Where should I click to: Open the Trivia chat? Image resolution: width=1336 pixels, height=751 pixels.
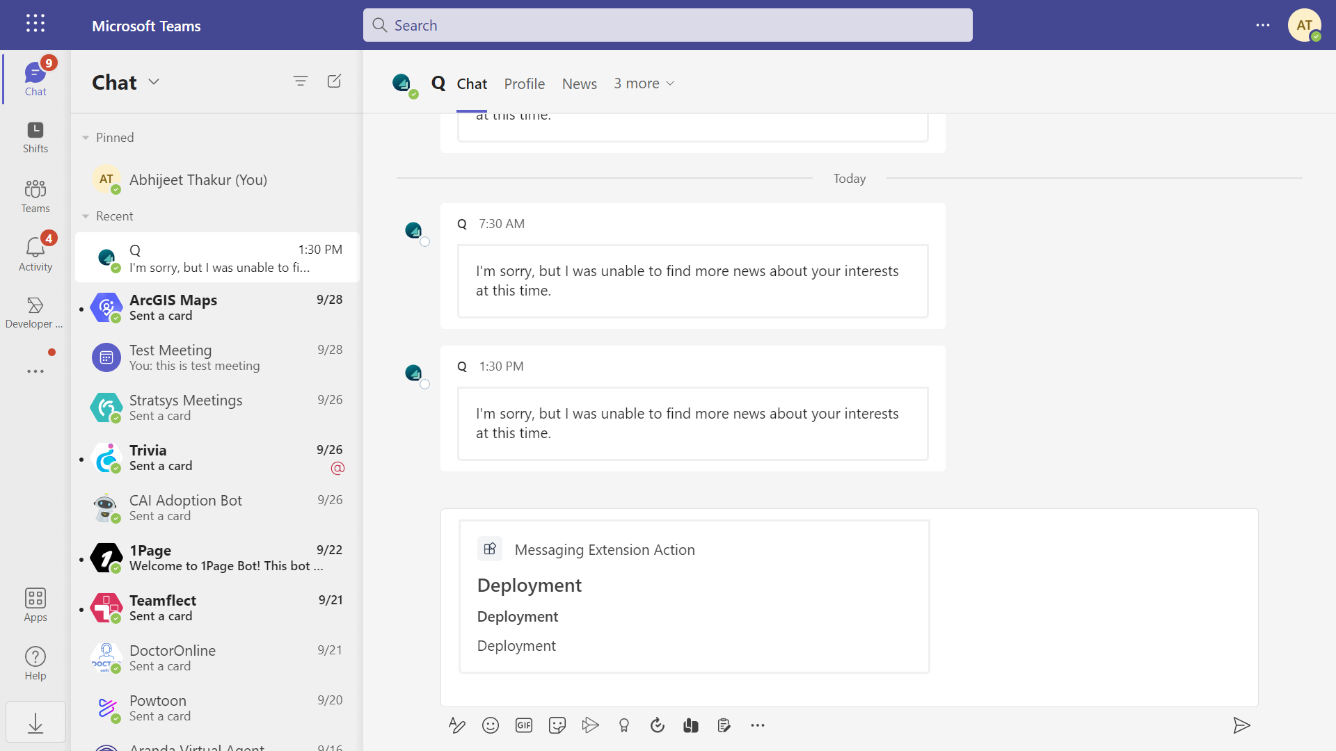click(x=217, y=458)
